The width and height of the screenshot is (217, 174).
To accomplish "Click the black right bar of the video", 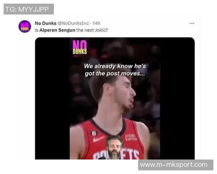I will [x=178, y=98].
